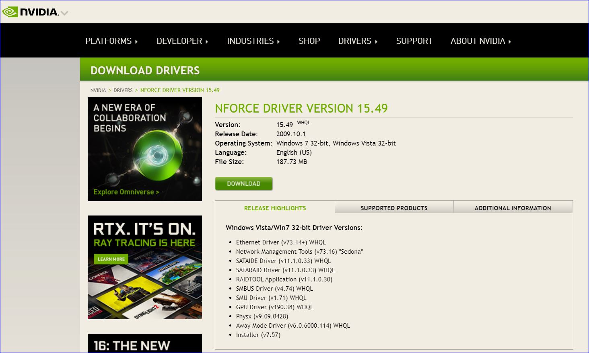The height and width of the screenshot is (353, 589).
Task: Click 'Windows 7 32-bit, Windows Vista 32-bit' text
Action: click(x=336, y=143)
